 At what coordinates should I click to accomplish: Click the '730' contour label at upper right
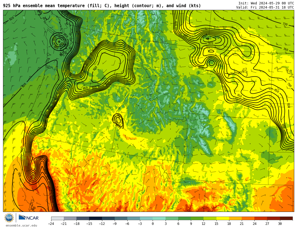click(x=285, y=24)
